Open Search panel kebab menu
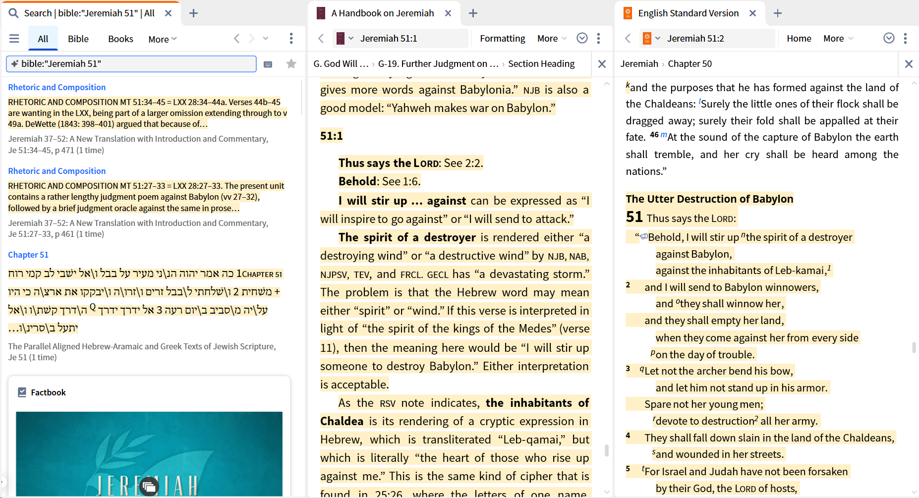The width and height of the screenshot is (919, 498). coord(291,39)
